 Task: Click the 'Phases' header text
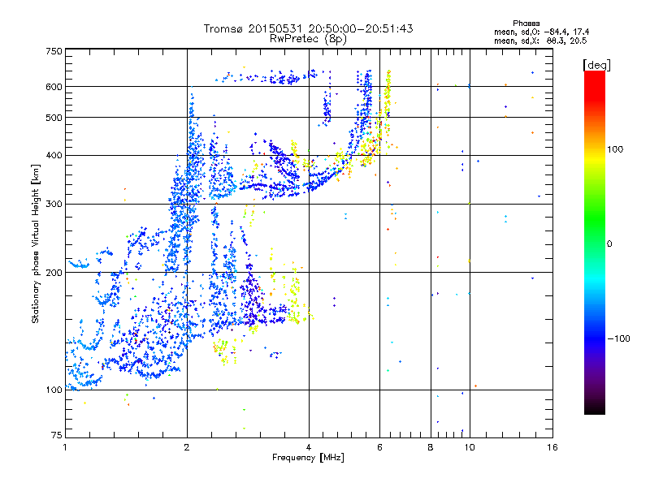tap(526, 24)
